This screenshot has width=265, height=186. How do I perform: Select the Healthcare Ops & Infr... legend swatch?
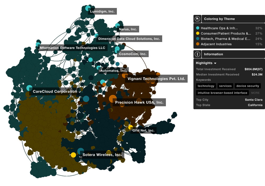click(198, 28)
